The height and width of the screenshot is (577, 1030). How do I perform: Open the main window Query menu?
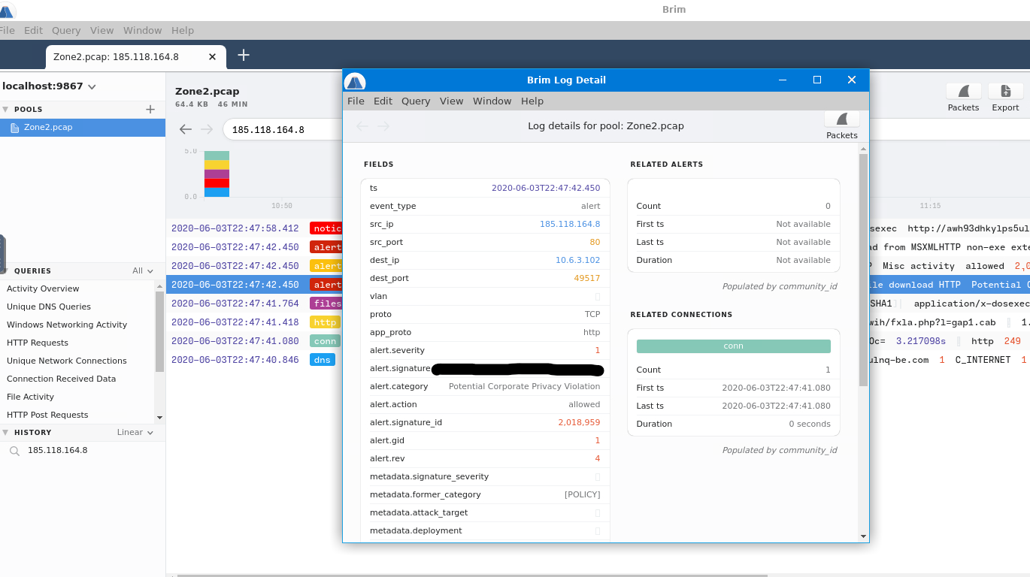66,31
